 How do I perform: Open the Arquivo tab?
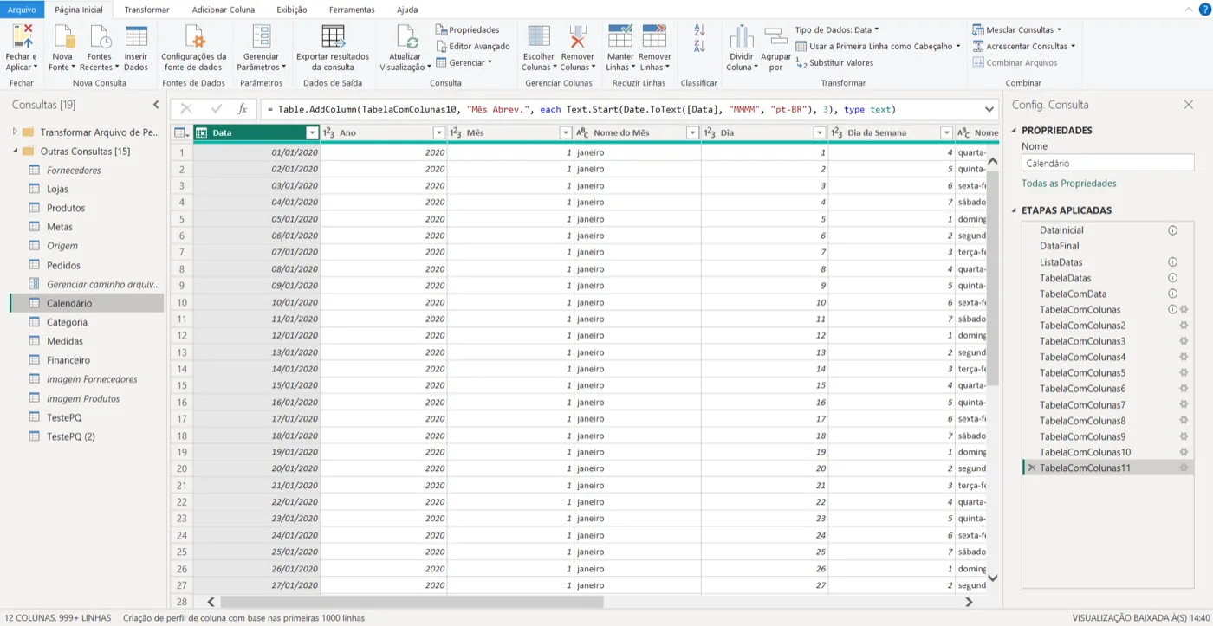pos(22,10)
